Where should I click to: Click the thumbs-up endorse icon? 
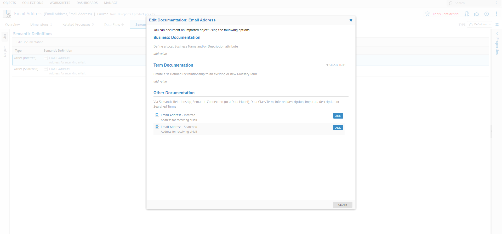click(477, 14)
